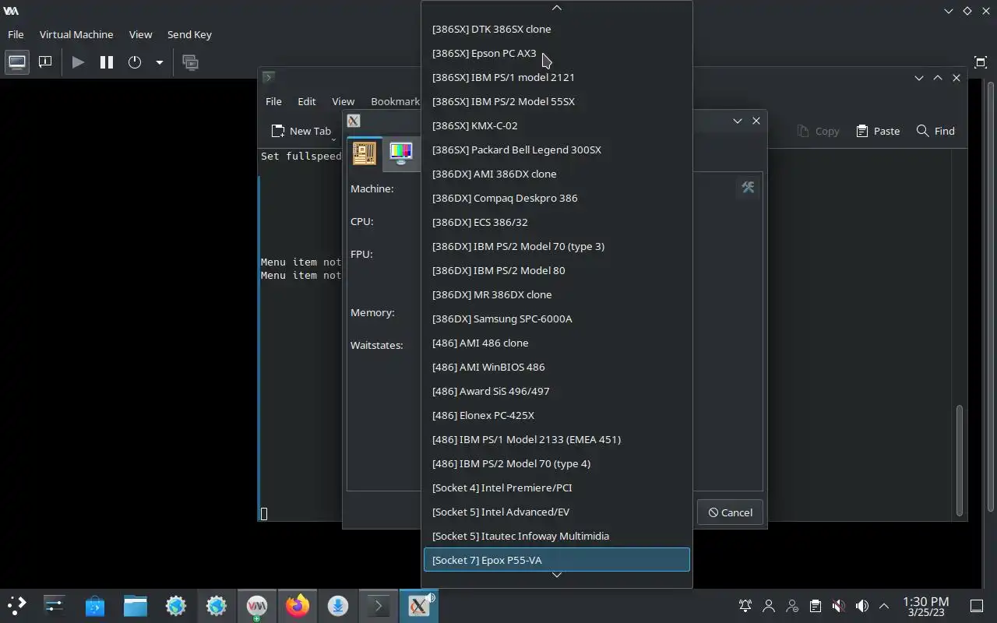
Task: Select [486] IBM PS/2 Model 70 (type 4)
Action: click(557, 463)
